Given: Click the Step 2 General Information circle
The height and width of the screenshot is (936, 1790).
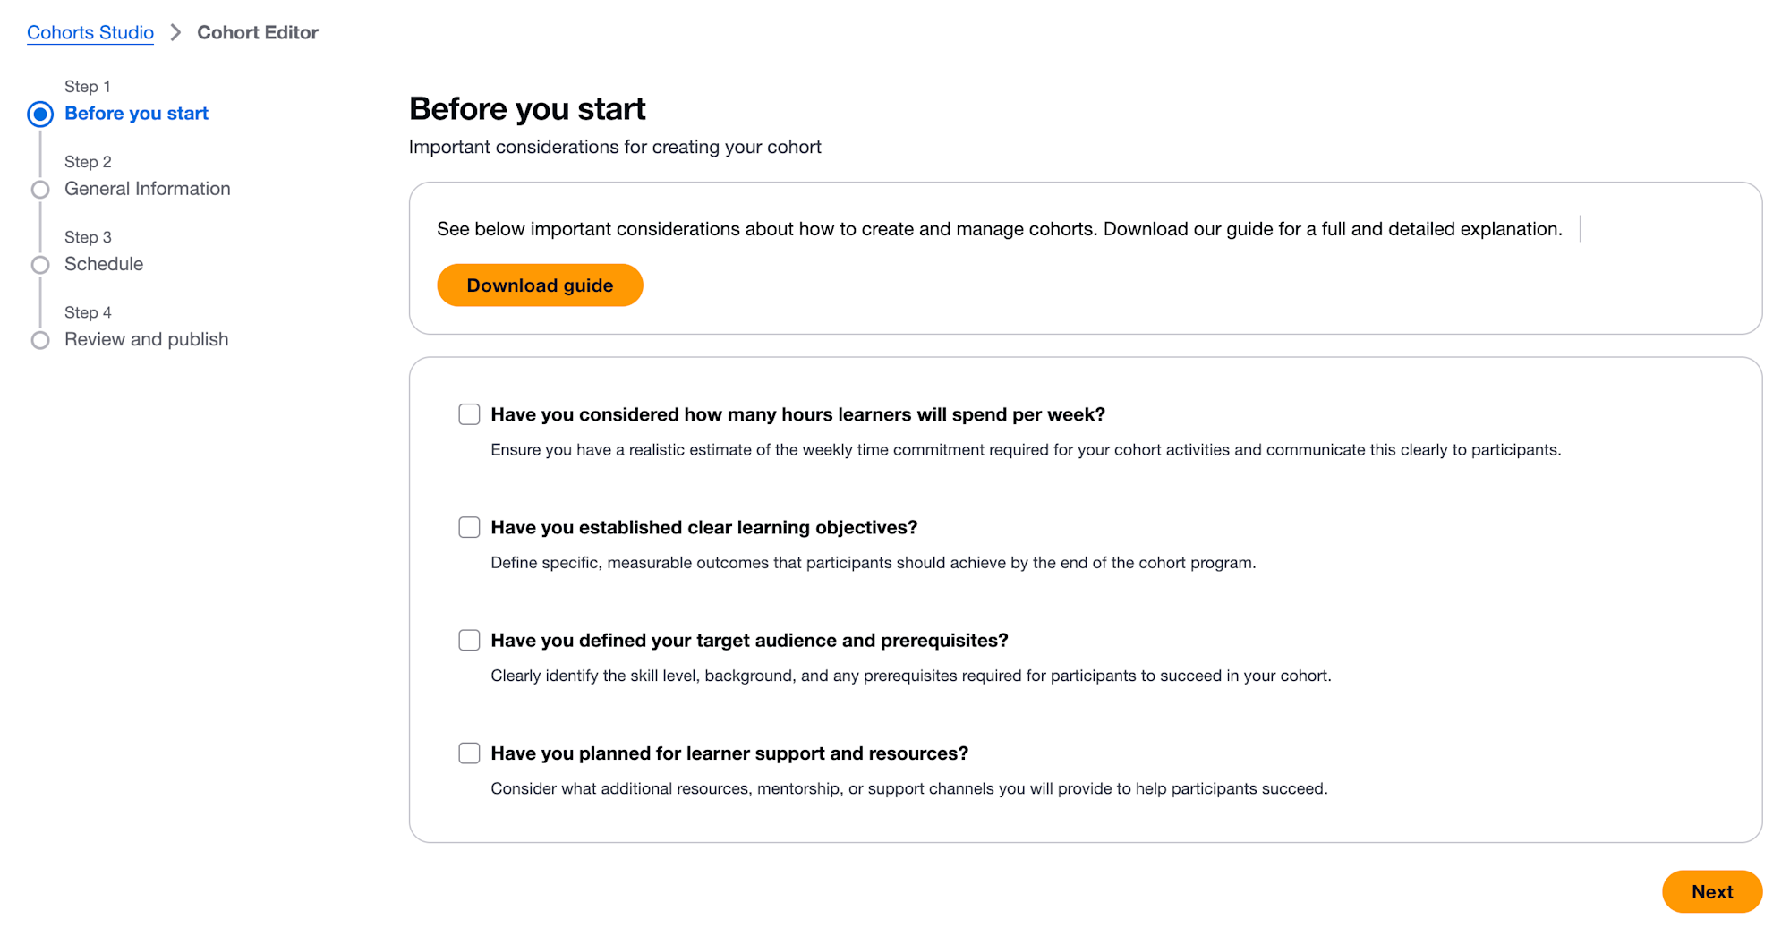Looking at the screenshot, I should (40, 190).
